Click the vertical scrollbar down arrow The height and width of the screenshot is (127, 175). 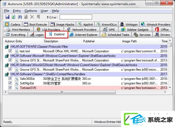tap(170, 88)
